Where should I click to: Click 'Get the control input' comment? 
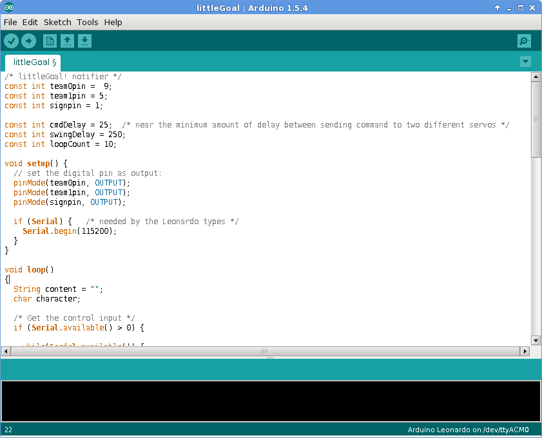tap(74, 318)
